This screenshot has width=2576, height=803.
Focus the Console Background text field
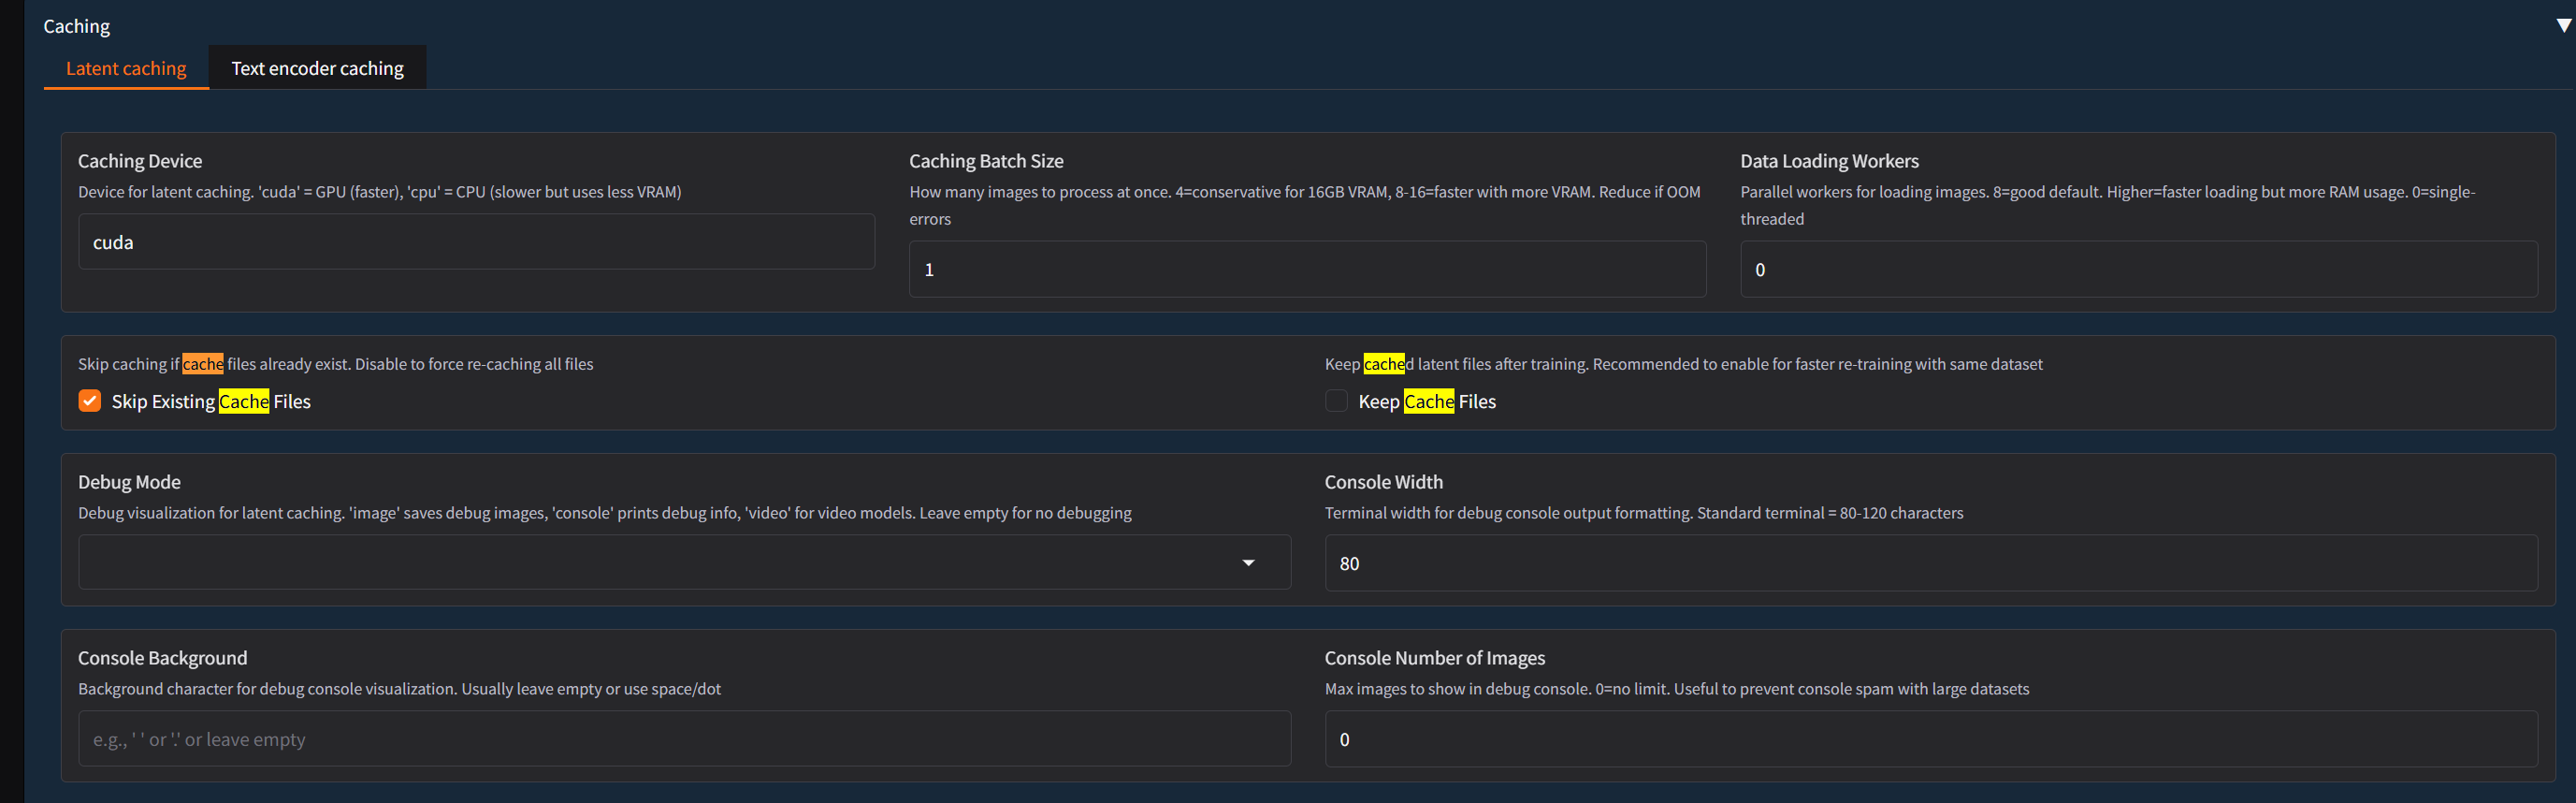pyautogui.click(x=684, y=739)
